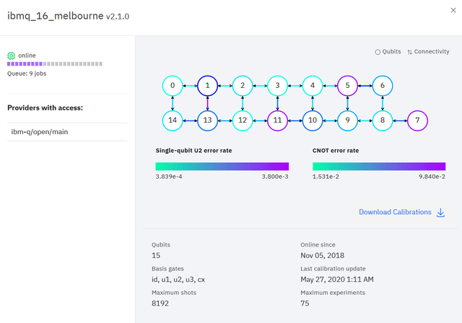Select qubit 3 node in the topology
Viewport: 462px width, 323px height.
pyautogui.click(x=277, y=86)
